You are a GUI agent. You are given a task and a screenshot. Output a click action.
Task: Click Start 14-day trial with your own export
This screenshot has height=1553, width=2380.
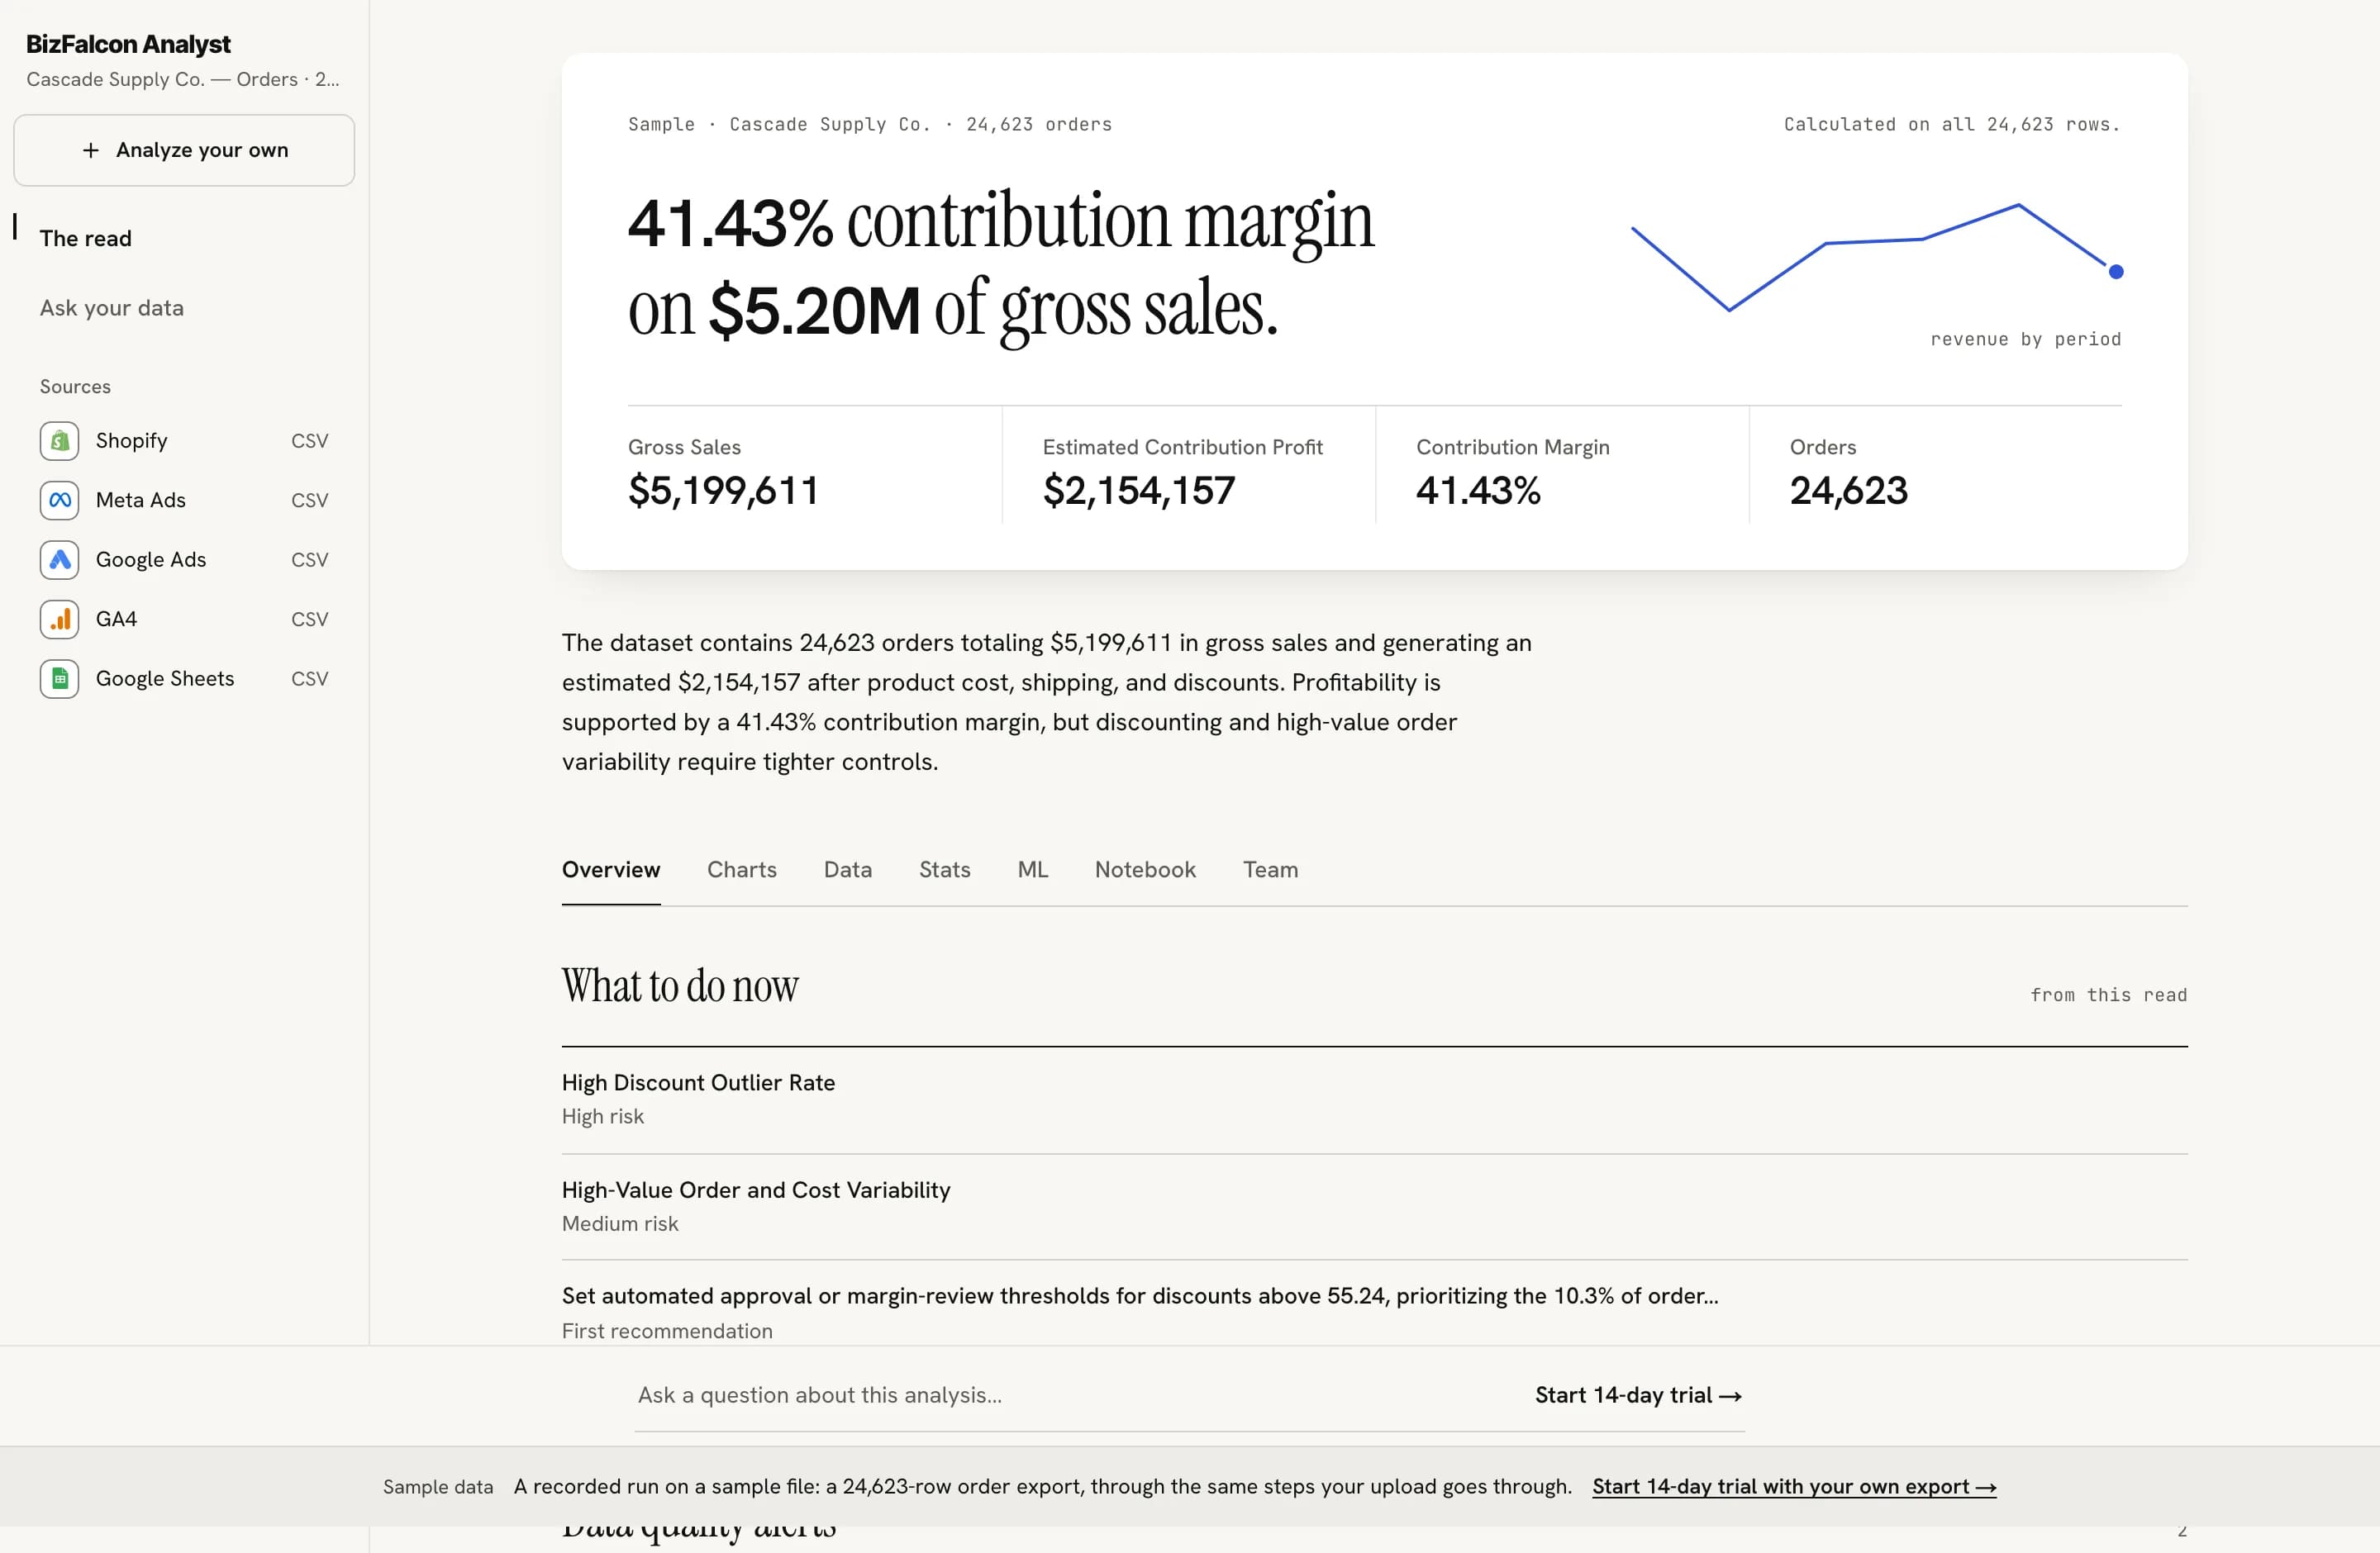coord(1794,1486)
